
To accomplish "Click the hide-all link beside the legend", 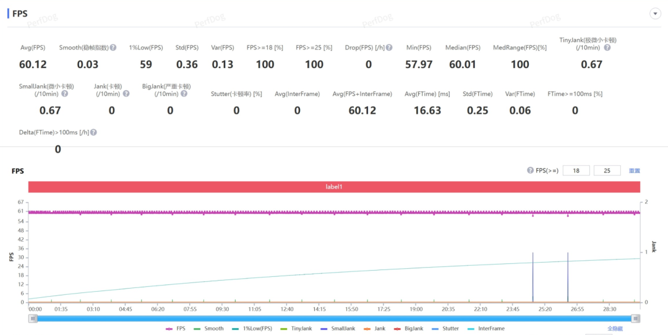I will [x=615, y=329].
